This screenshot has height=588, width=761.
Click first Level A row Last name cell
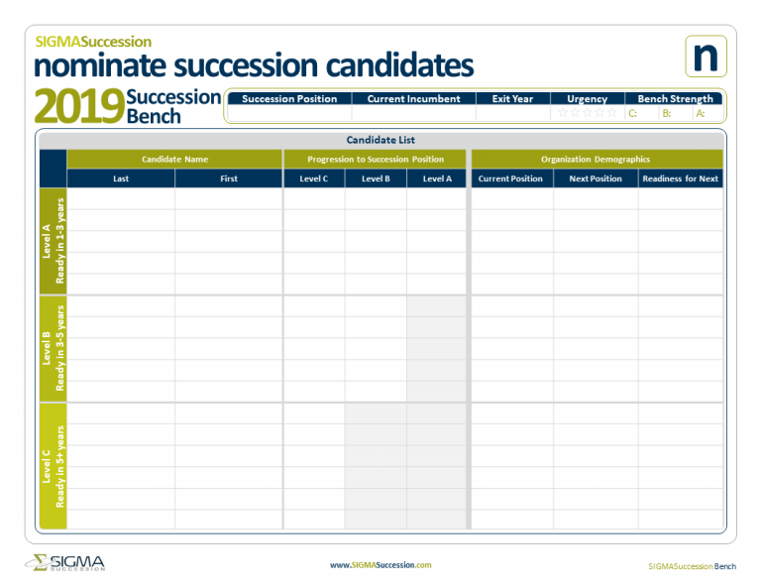[x=121, y=199]
